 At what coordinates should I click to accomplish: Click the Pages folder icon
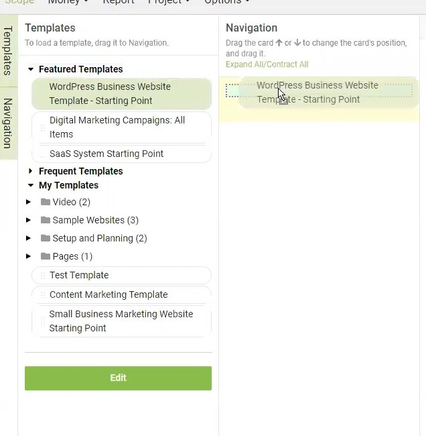click(46, 256)
